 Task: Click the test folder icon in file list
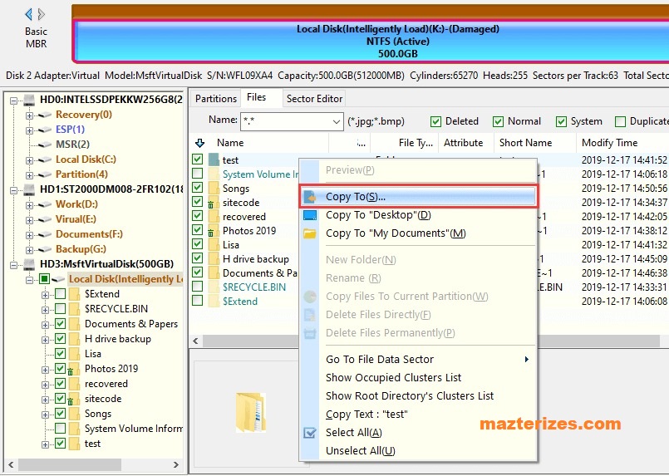[214, 159]
